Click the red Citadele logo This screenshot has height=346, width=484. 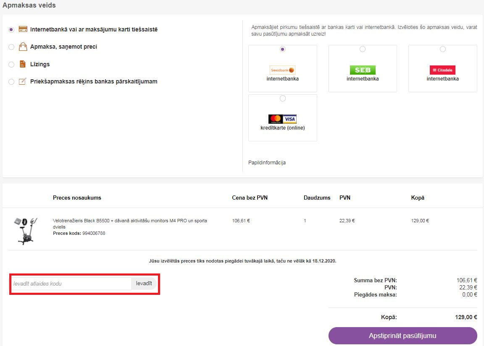443,70
